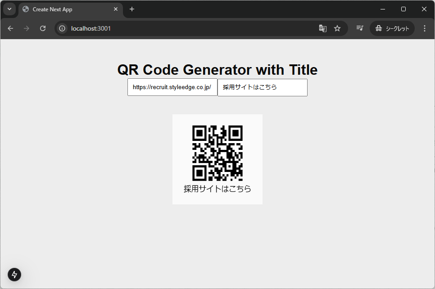Click the URL input with recruit.styleedge.co.jp
Viewport: 435px width, 289px height.
pos(172,87)
